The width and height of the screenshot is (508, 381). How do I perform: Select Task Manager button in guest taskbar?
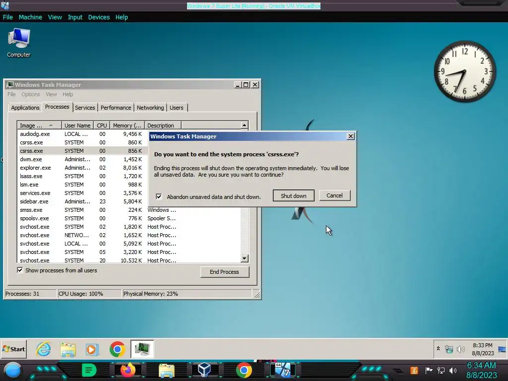142,349
